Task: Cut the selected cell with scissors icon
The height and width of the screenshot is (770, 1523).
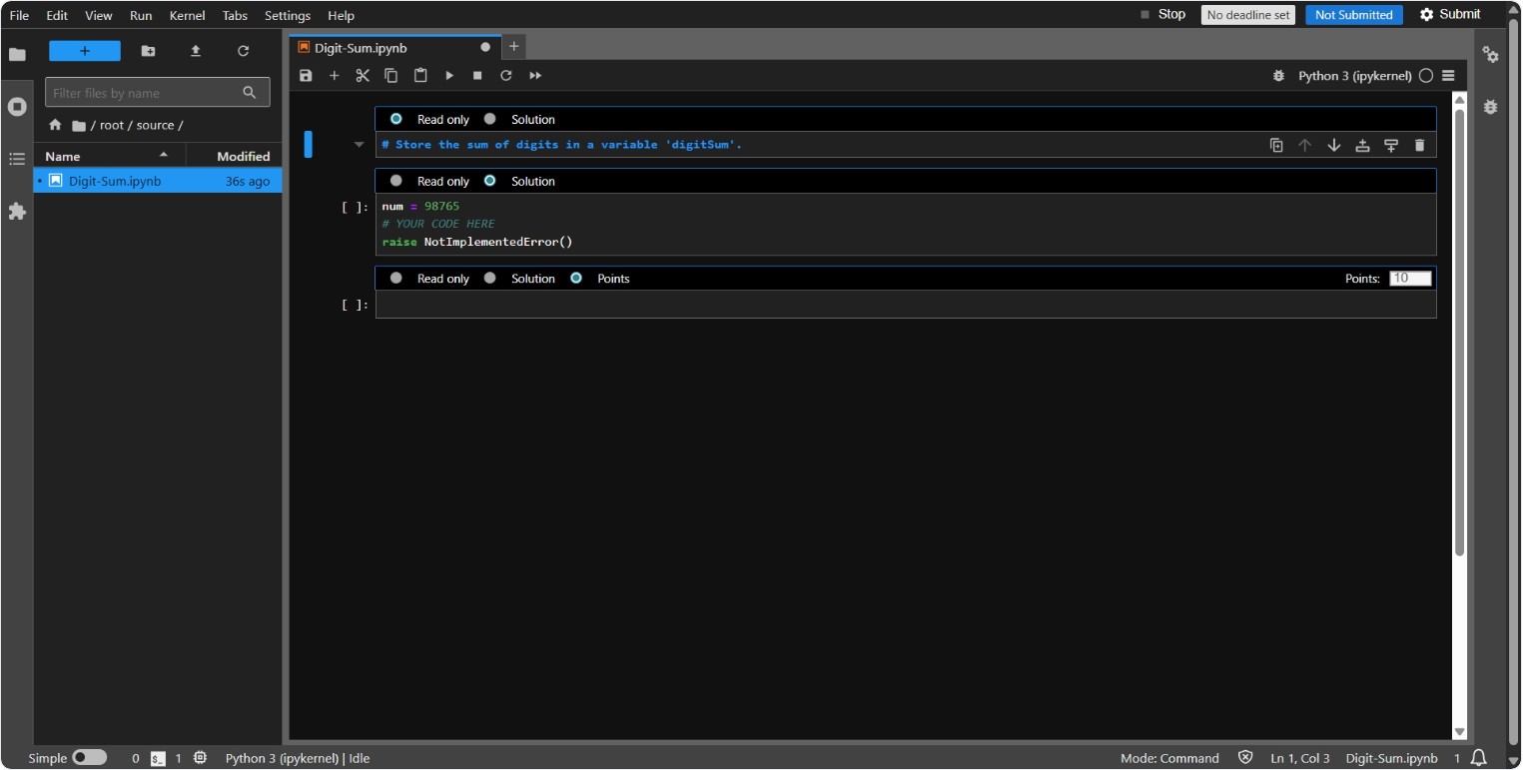Action: (x=363, y=76)
